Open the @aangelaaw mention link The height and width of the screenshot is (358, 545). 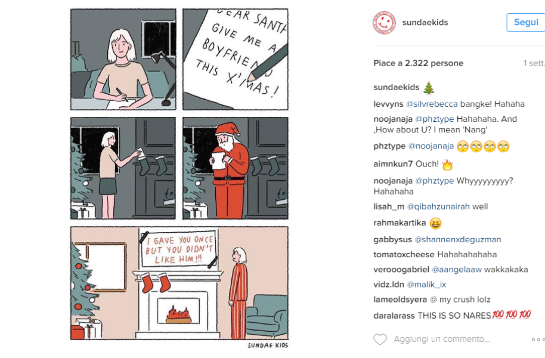[457, 270]
